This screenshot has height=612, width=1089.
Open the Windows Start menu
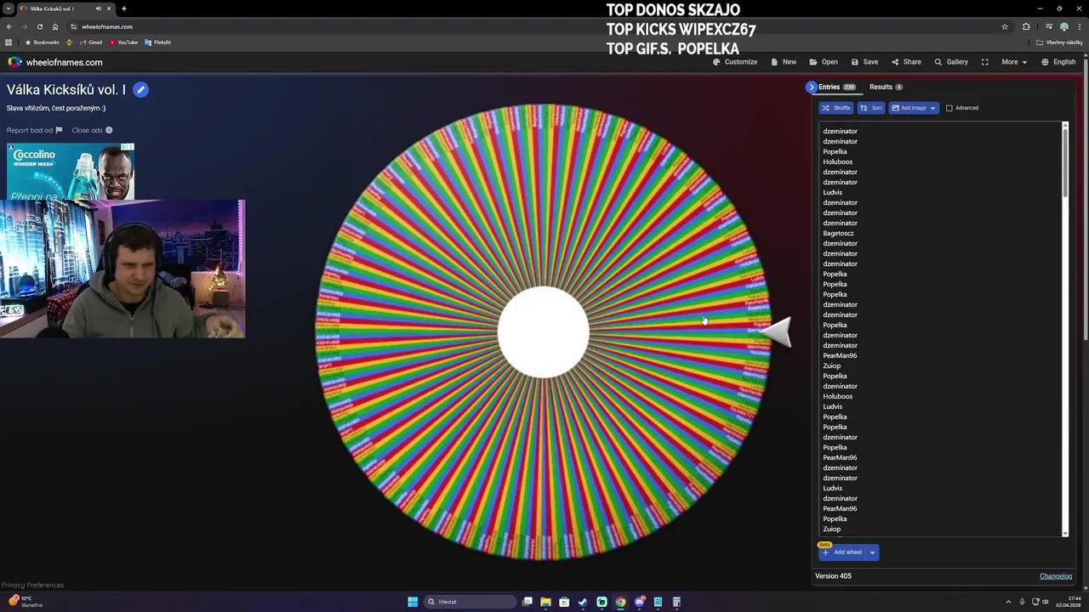[x=413, y=602]
